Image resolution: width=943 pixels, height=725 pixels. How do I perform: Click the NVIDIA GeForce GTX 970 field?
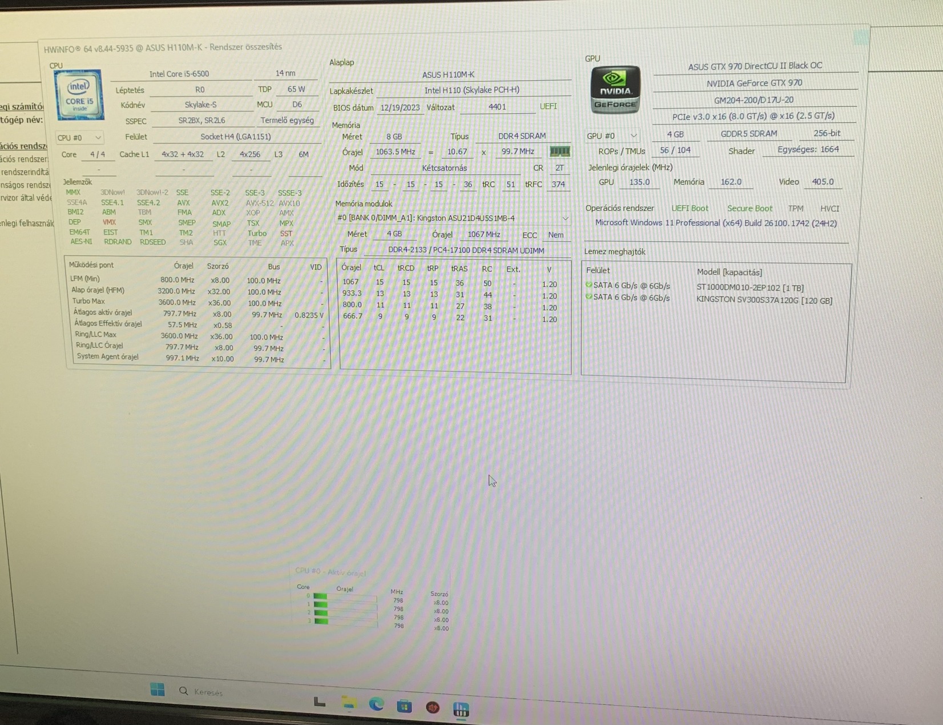pyautogui.click(x=755, y=83)
